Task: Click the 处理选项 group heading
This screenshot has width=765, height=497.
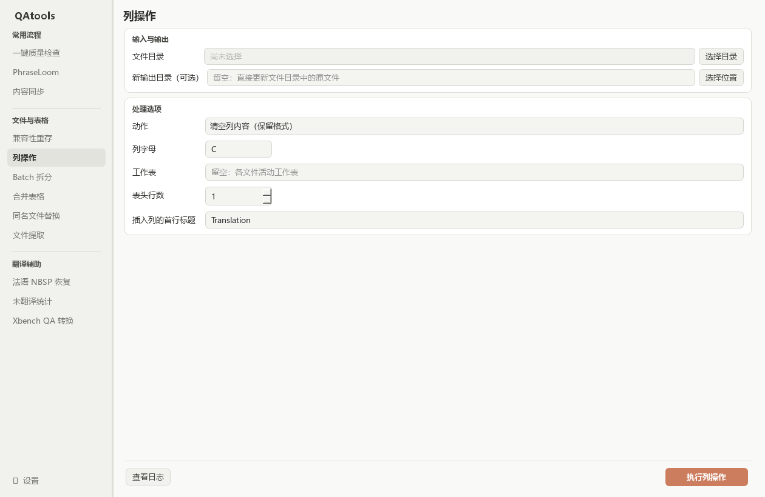Action: click(x=147, y=109)
